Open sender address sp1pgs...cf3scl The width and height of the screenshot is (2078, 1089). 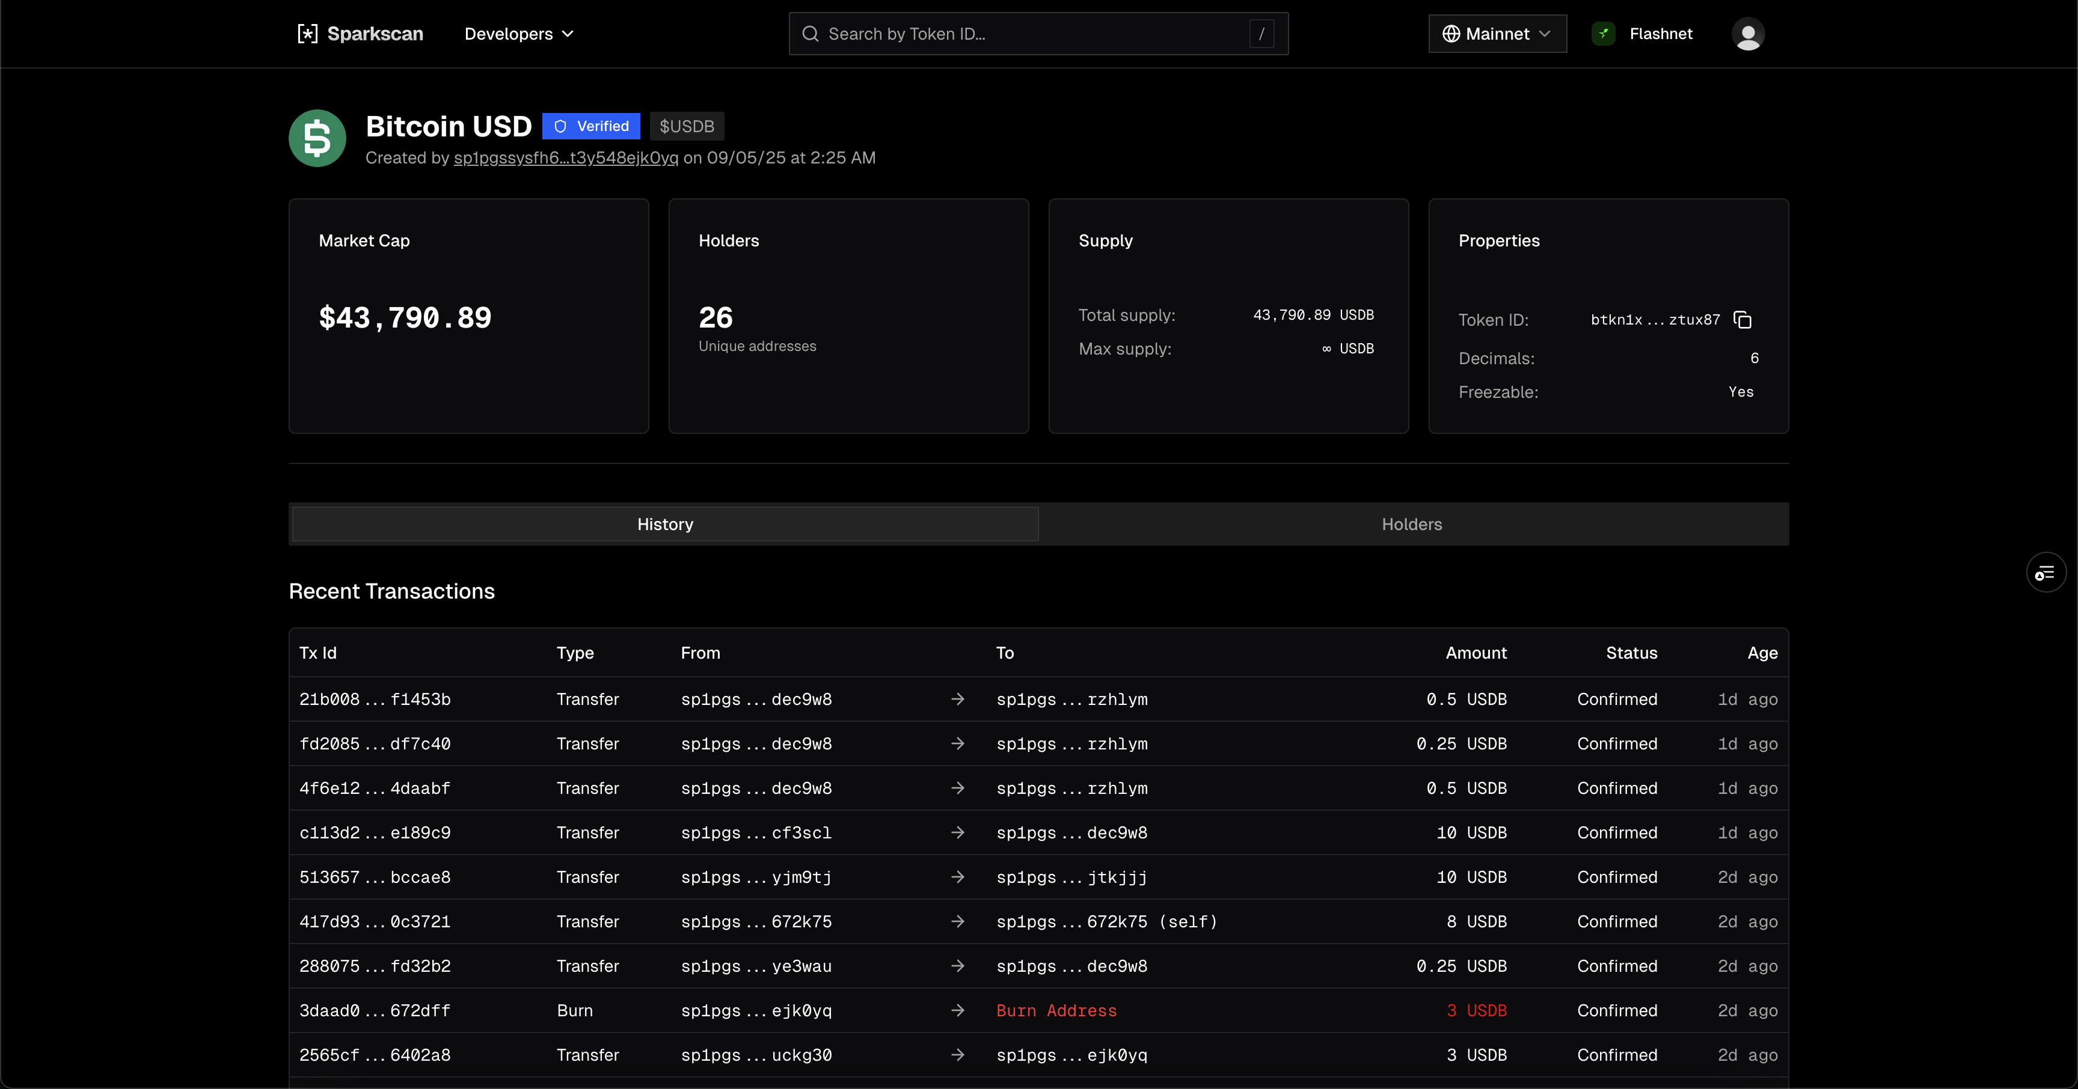[x=756, y=832]
